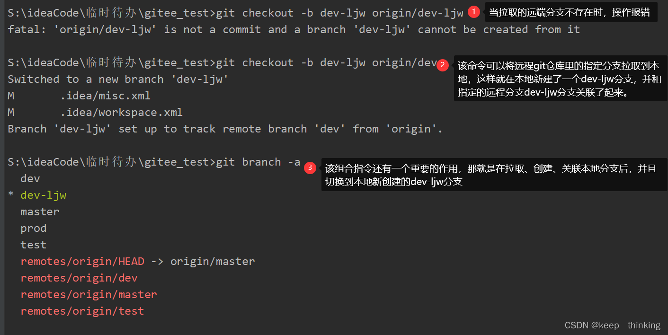Click the .idea/workspace.xml modified file line
Viewport: 668px width, 335px height.
coord(95,113)
